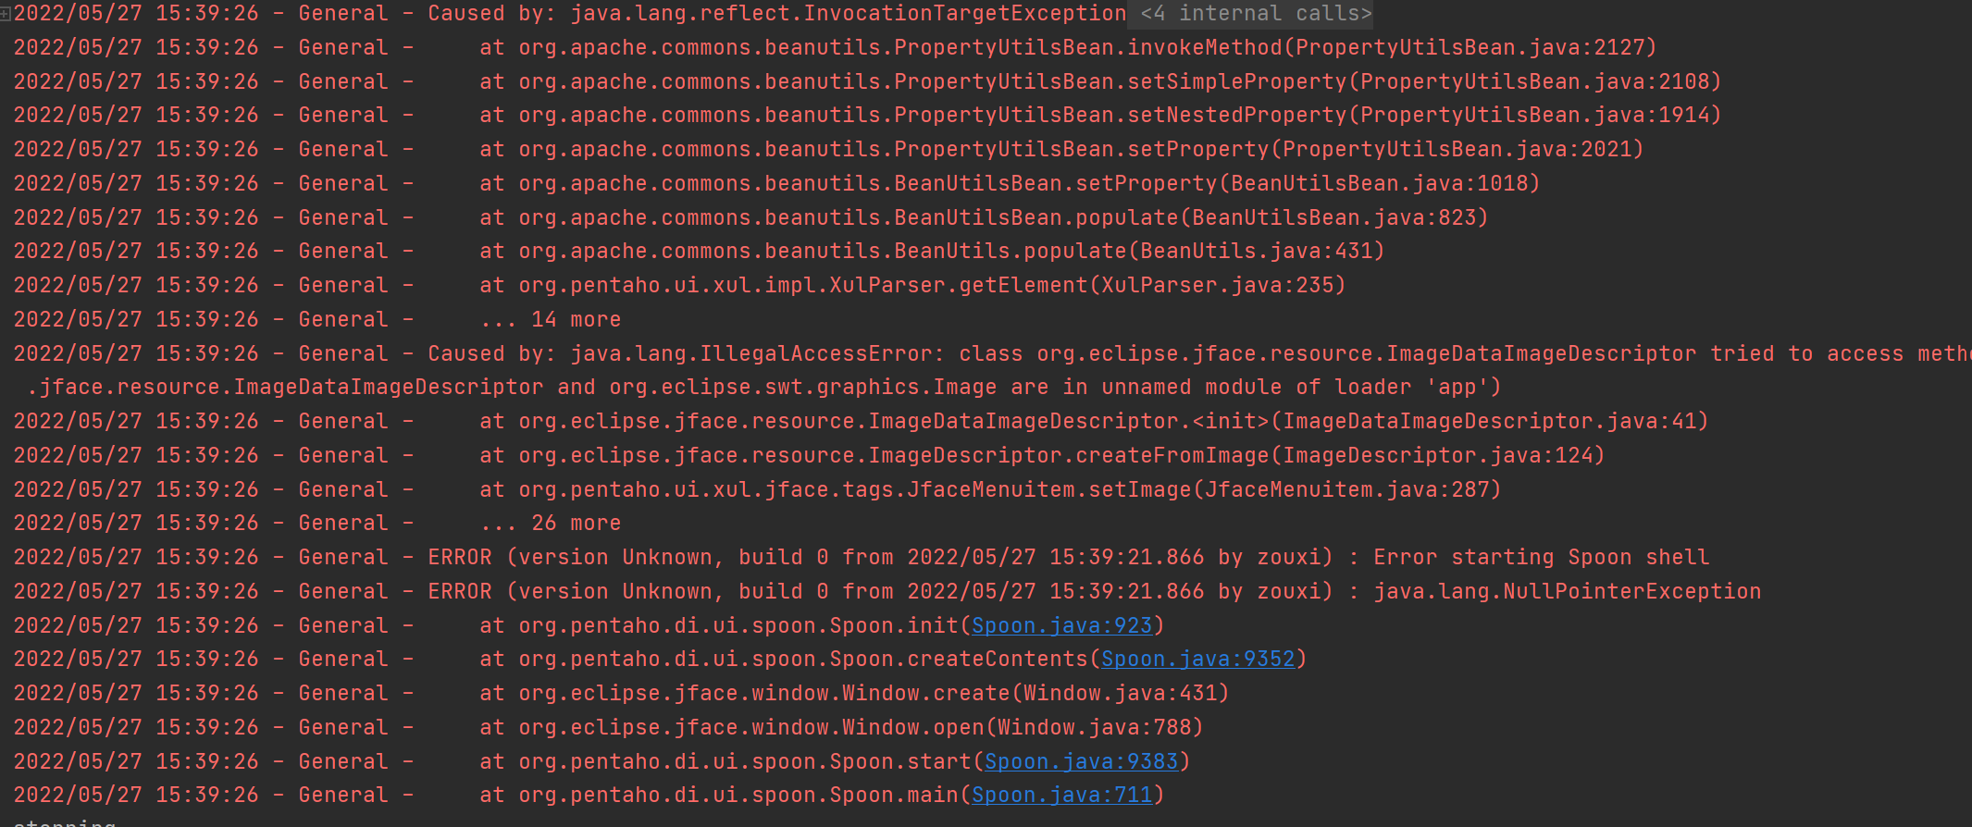Click the IllegalAccessError text
1972x827 pixels.
750,353
